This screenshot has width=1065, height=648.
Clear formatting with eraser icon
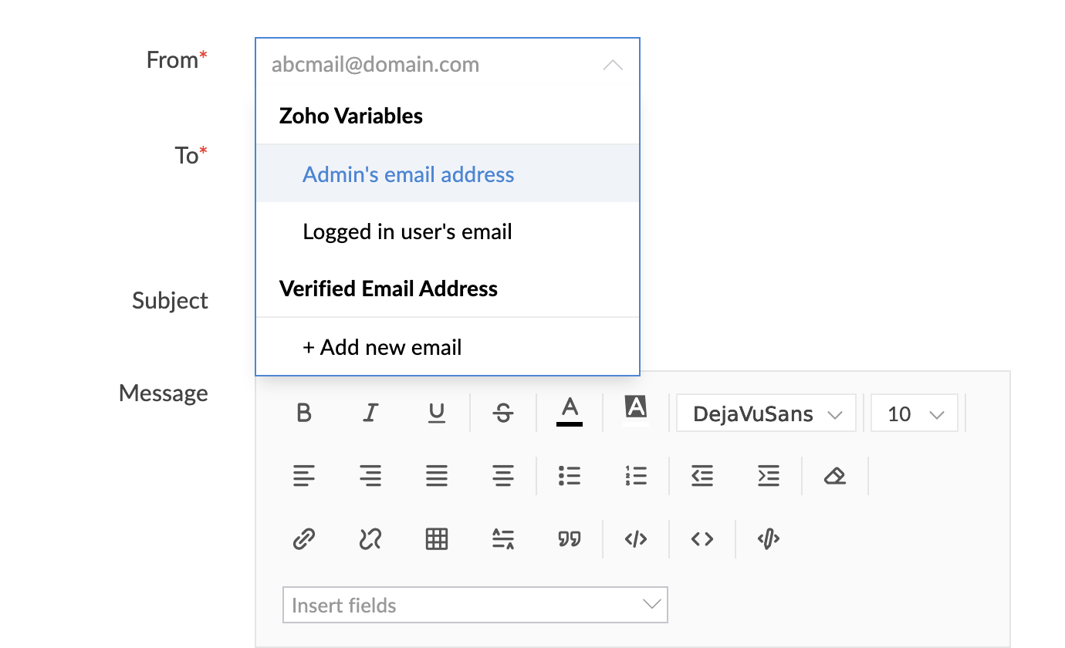point(835,476)
